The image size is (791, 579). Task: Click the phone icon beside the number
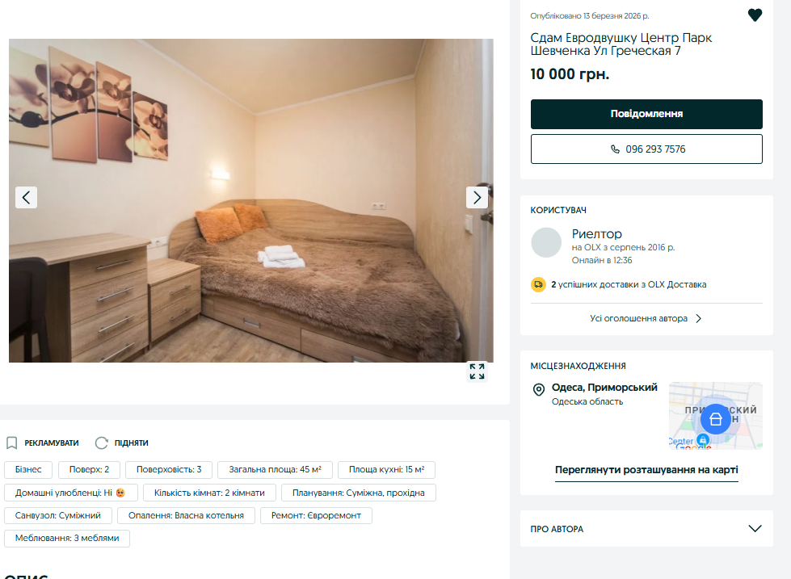coord(615,149)
